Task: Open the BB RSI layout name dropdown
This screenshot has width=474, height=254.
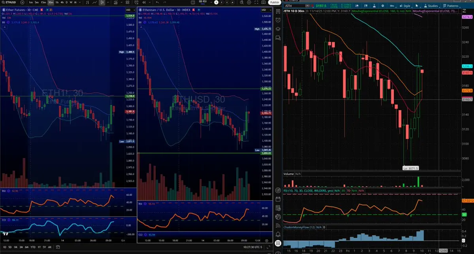Action: pyautogui.click(x=203, y=3)
